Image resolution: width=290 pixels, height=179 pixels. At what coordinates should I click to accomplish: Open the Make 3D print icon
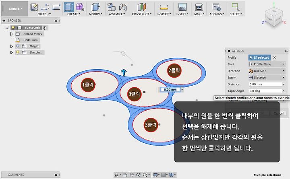point(199,7)
